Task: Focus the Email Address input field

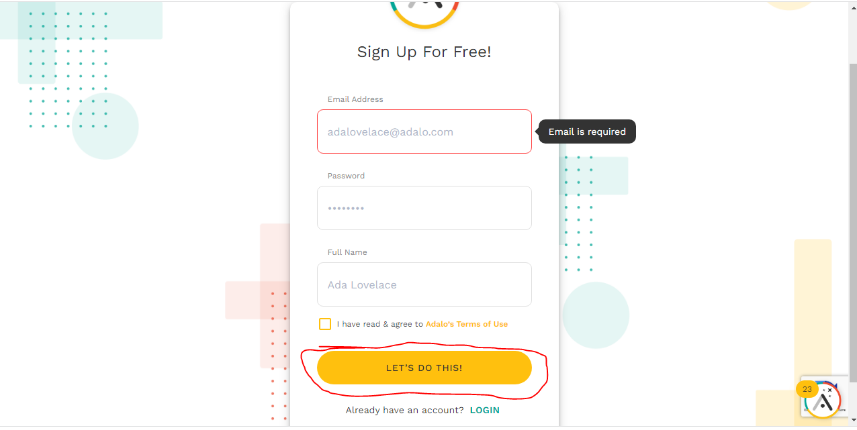Action: 424,131
